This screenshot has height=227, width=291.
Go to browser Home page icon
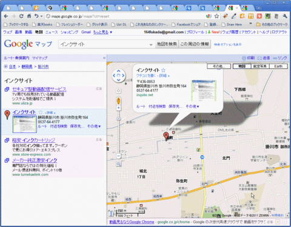pos(29,16)
